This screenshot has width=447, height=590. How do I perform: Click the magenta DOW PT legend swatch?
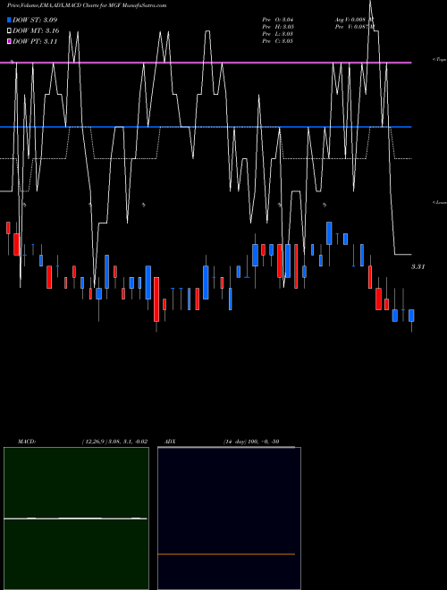(x=9, y=41)
